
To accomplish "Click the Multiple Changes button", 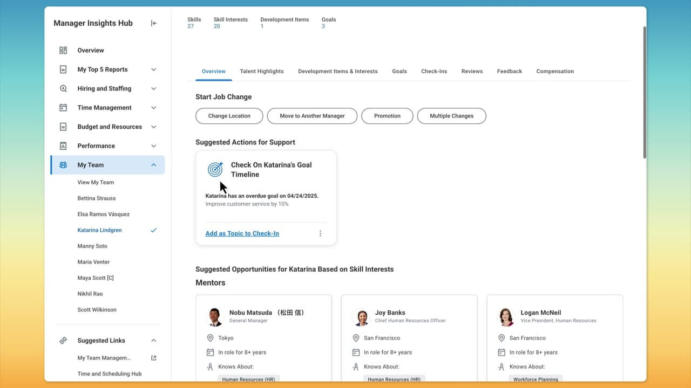I will 451,116.
